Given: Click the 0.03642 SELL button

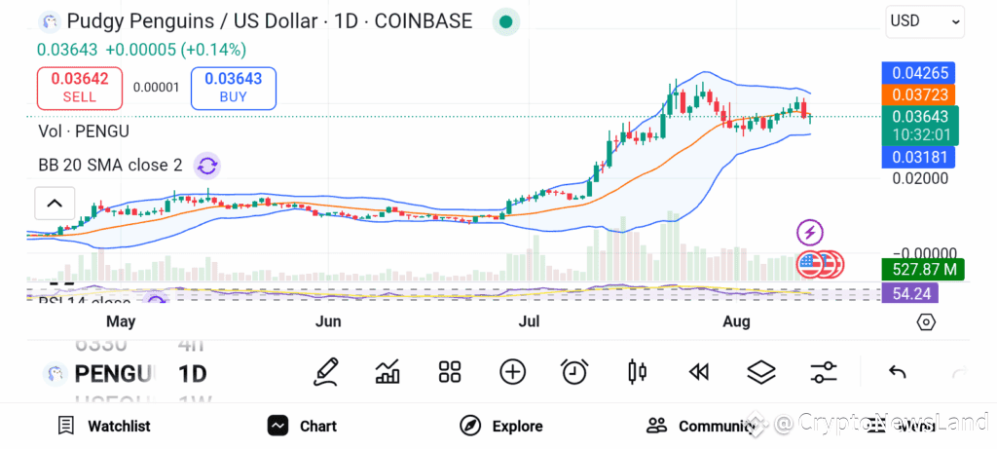Looking at the screenshot, I should click(x=80, y=88).
